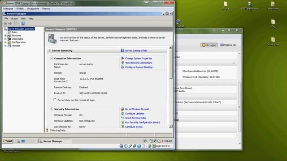Click the VirtualBox hard disk status icon
287x161 pixels.
(x=121, y=146)
